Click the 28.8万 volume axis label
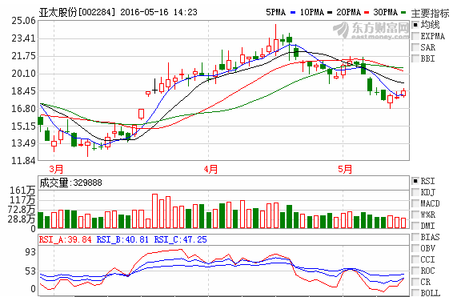 (x=22, y=219)
